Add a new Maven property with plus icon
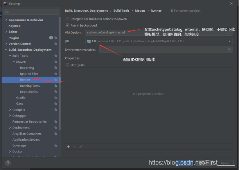This screenshot has width=239, height=170. [68, 147]
